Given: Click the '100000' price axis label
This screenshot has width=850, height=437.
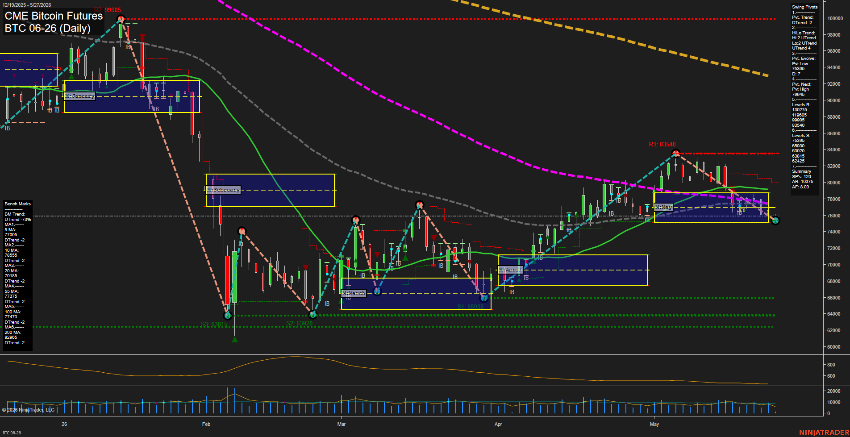Looking at the screenshot, I should pyautogui.click(x=835, y=18).
